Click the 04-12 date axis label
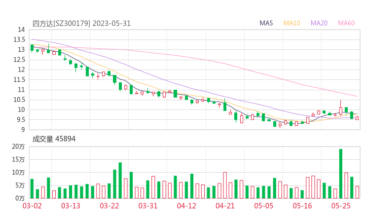 point(186,206)
